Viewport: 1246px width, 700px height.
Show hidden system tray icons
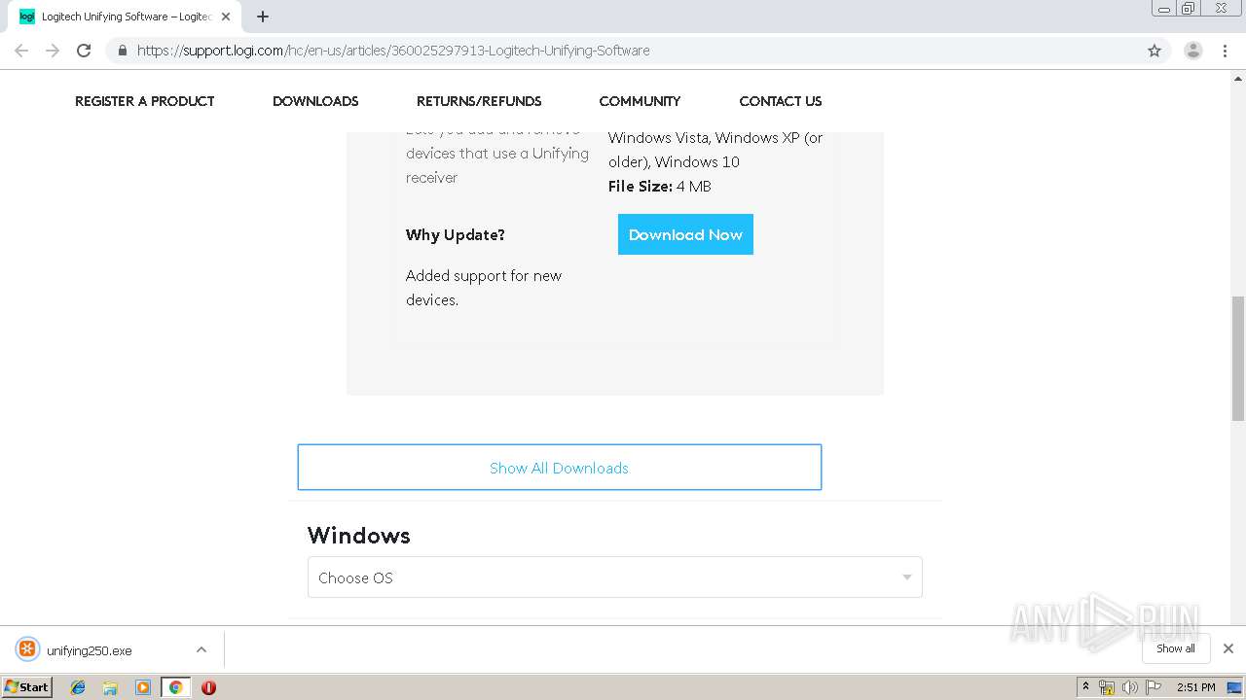tap(1086, 687)
